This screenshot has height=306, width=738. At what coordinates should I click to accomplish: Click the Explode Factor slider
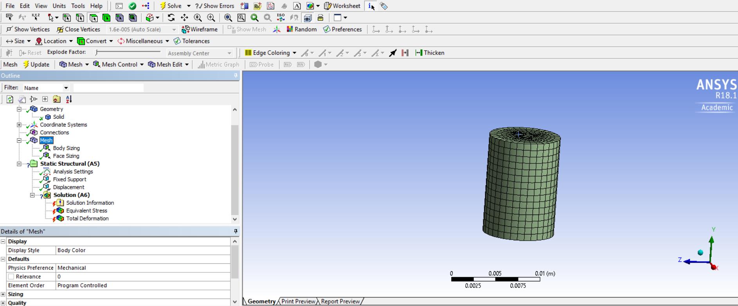128,52
